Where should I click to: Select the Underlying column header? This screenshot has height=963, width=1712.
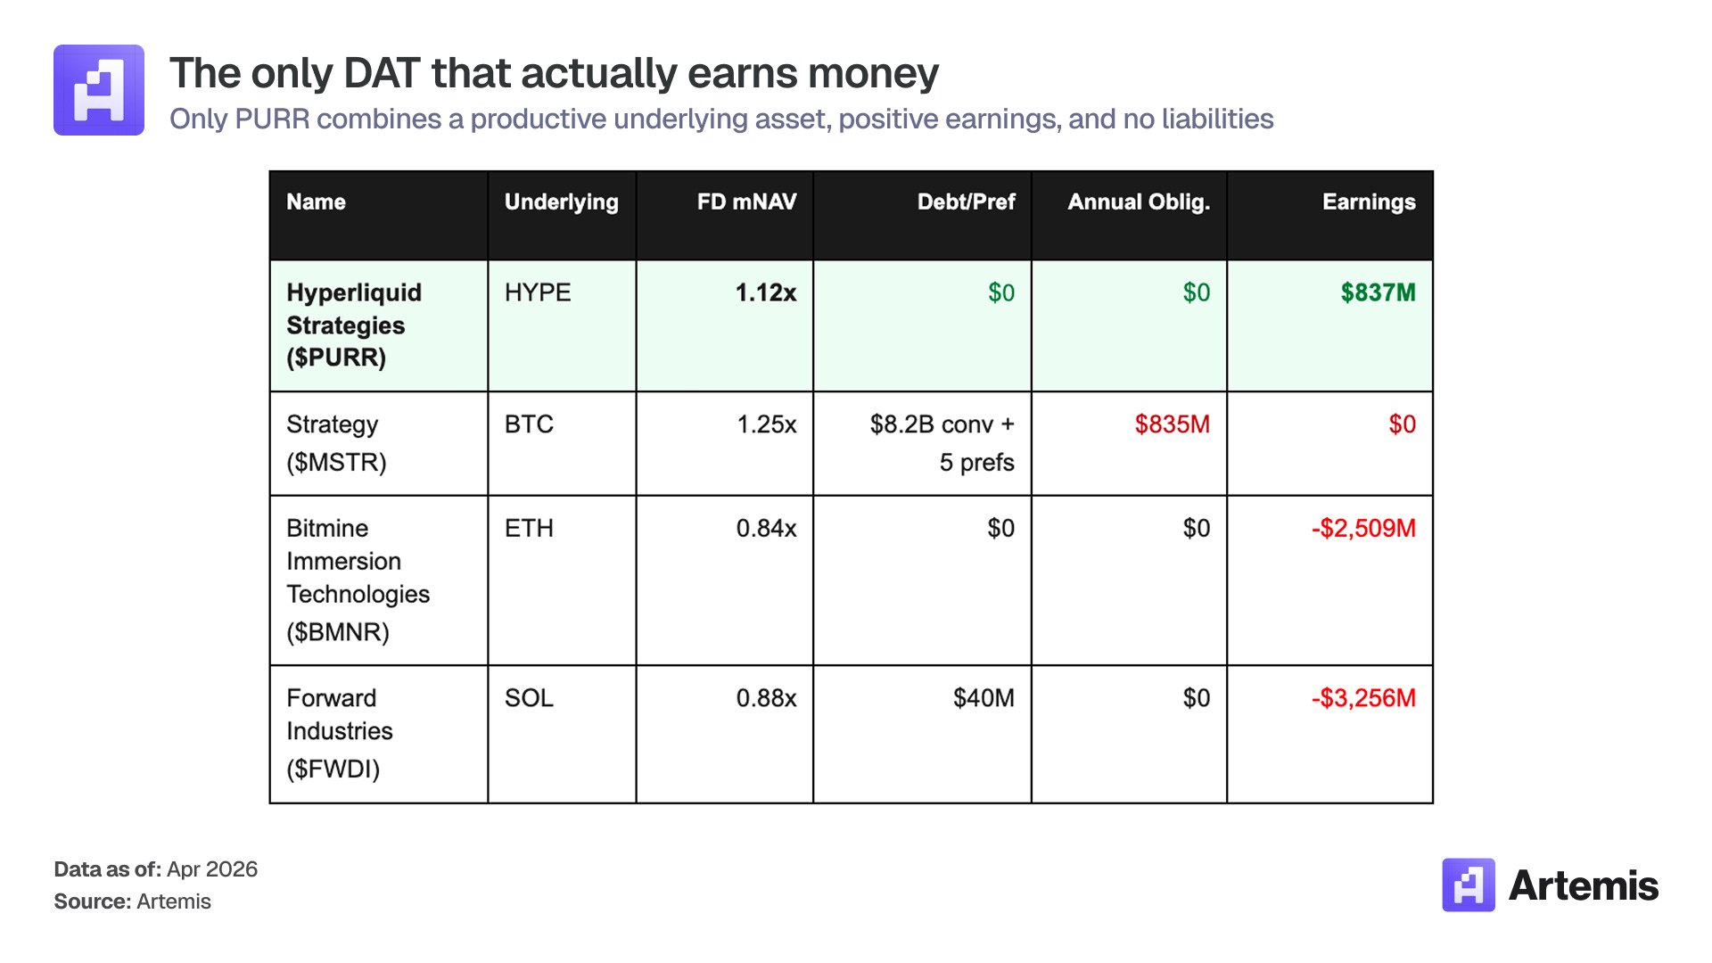[561, 202]
